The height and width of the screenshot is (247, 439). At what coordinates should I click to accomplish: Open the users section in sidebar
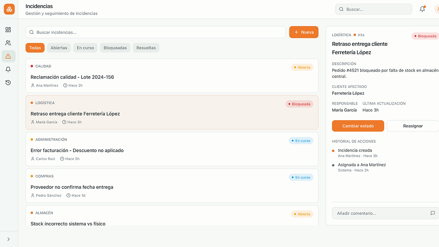tap(8, 43)
